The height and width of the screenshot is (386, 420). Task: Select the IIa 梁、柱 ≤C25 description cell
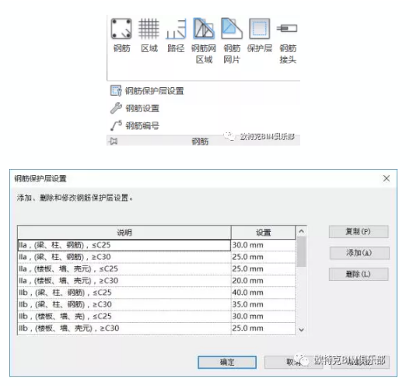click(x=124, y=245)
